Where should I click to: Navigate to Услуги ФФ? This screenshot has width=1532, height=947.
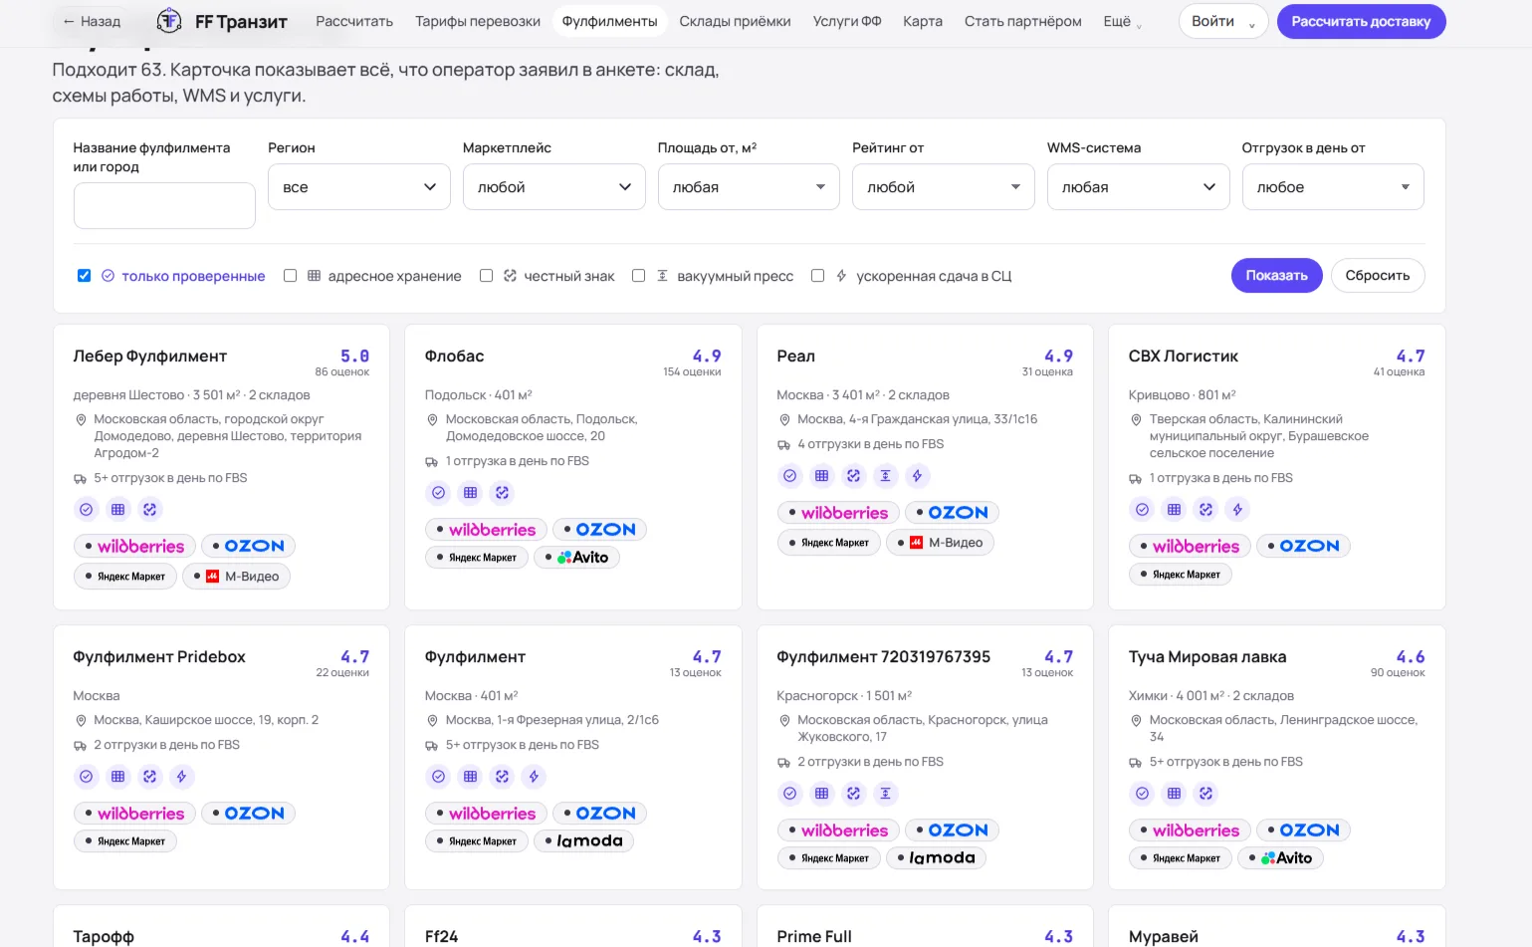click(x=847, y=21)
